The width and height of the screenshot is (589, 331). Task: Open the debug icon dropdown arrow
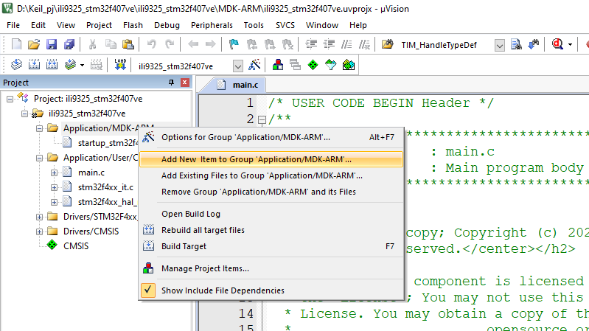point(570,45)
